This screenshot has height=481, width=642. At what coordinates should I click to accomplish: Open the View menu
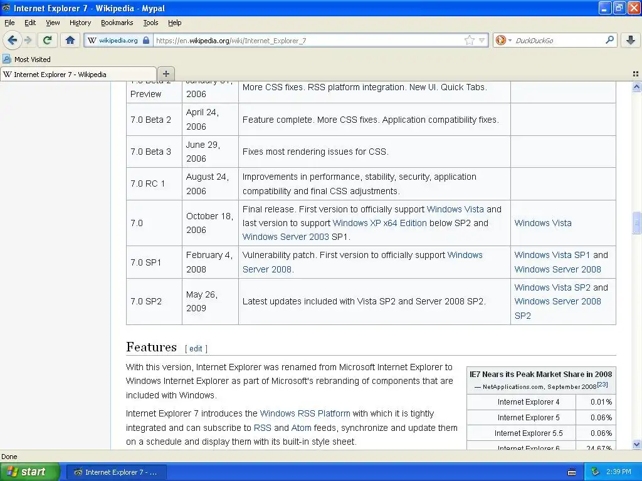coord(53,23)
